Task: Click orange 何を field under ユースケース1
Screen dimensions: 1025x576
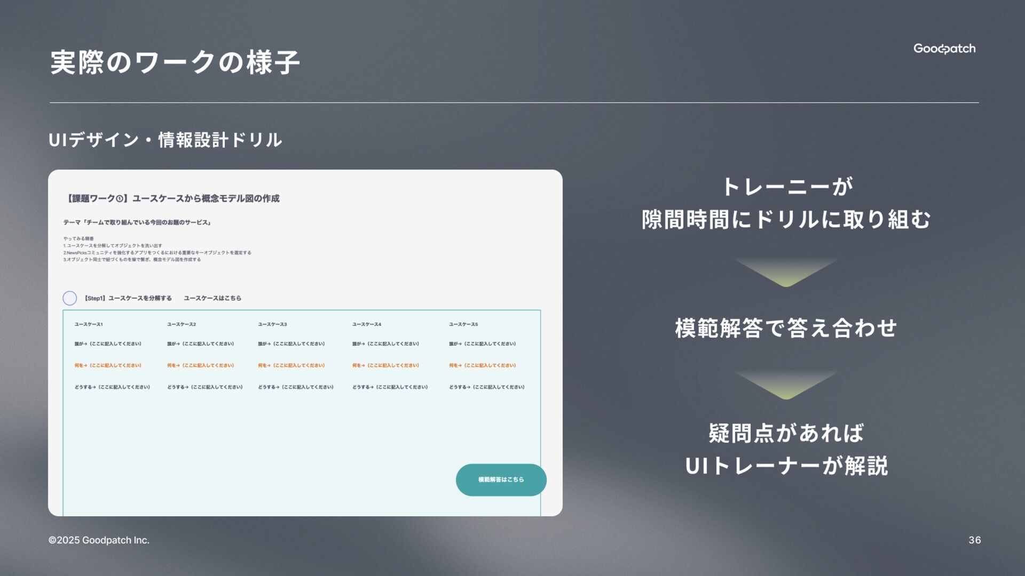Action: [108, 365]
